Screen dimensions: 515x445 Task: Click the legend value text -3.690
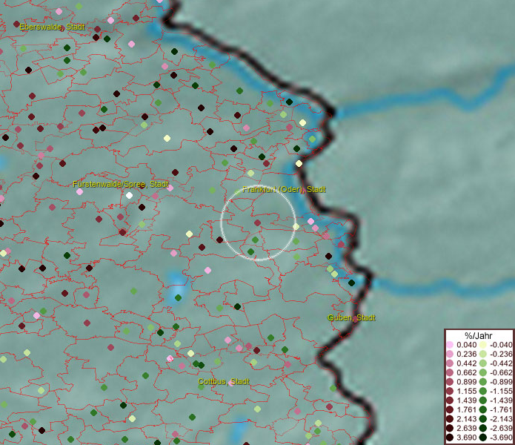(501, 438)
